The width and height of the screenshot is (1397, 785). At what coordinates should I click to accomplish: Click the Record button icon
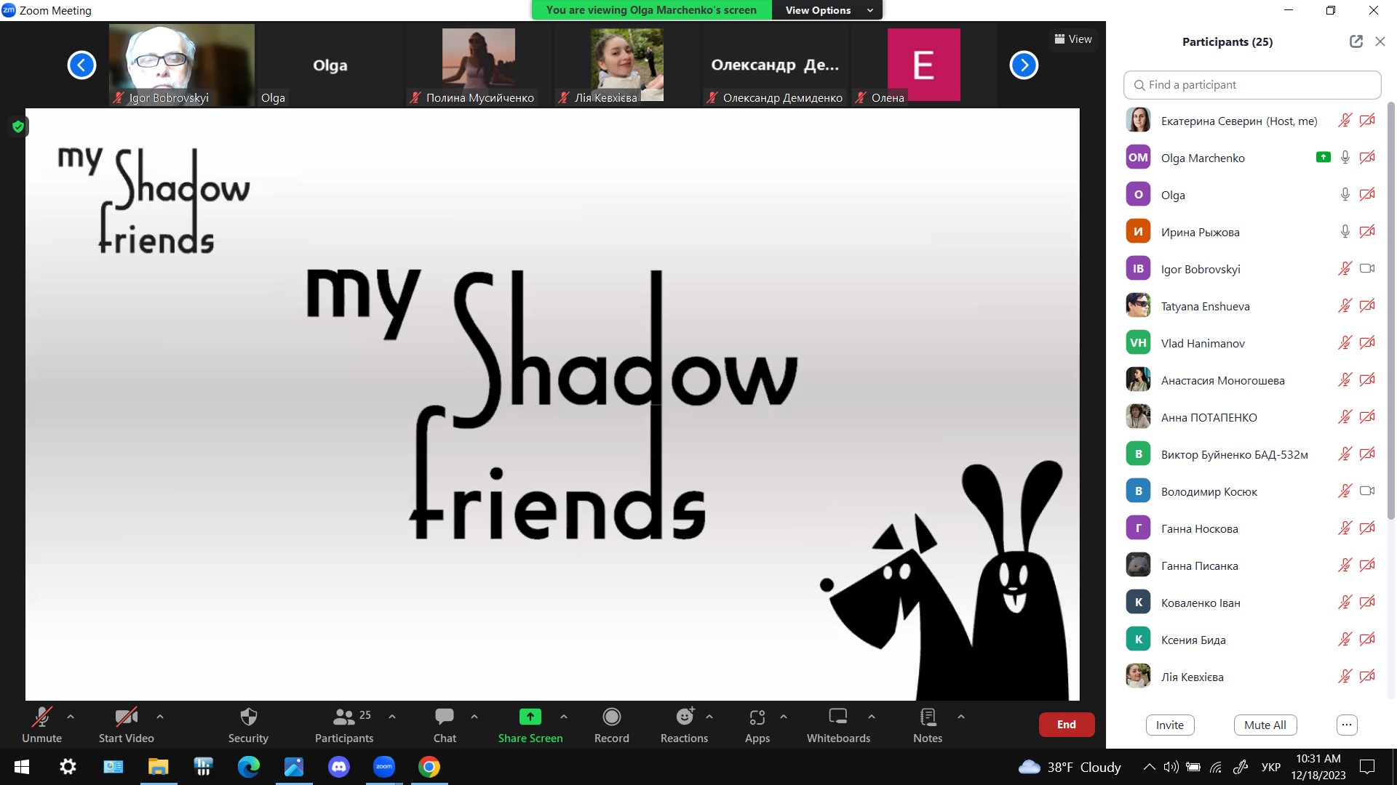tap(611, 717)
